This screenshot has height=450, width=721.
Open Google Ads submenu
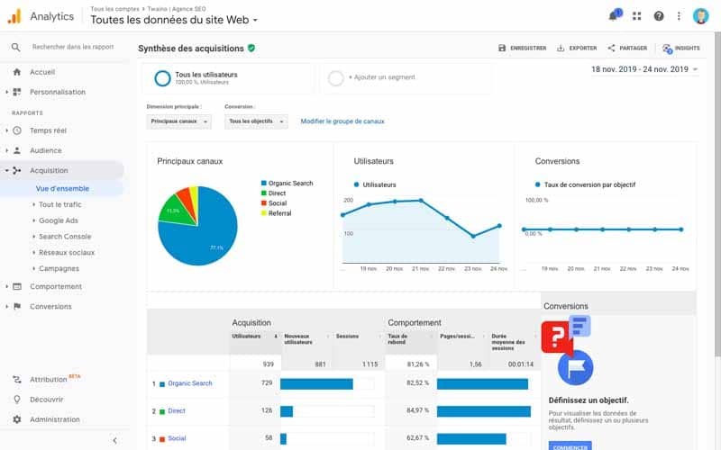(59, 220)
